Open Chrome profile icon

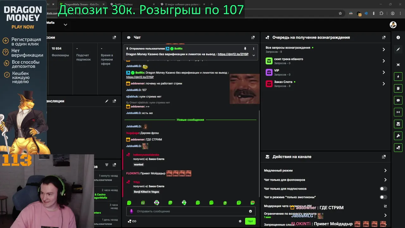(x=393, y=13)
